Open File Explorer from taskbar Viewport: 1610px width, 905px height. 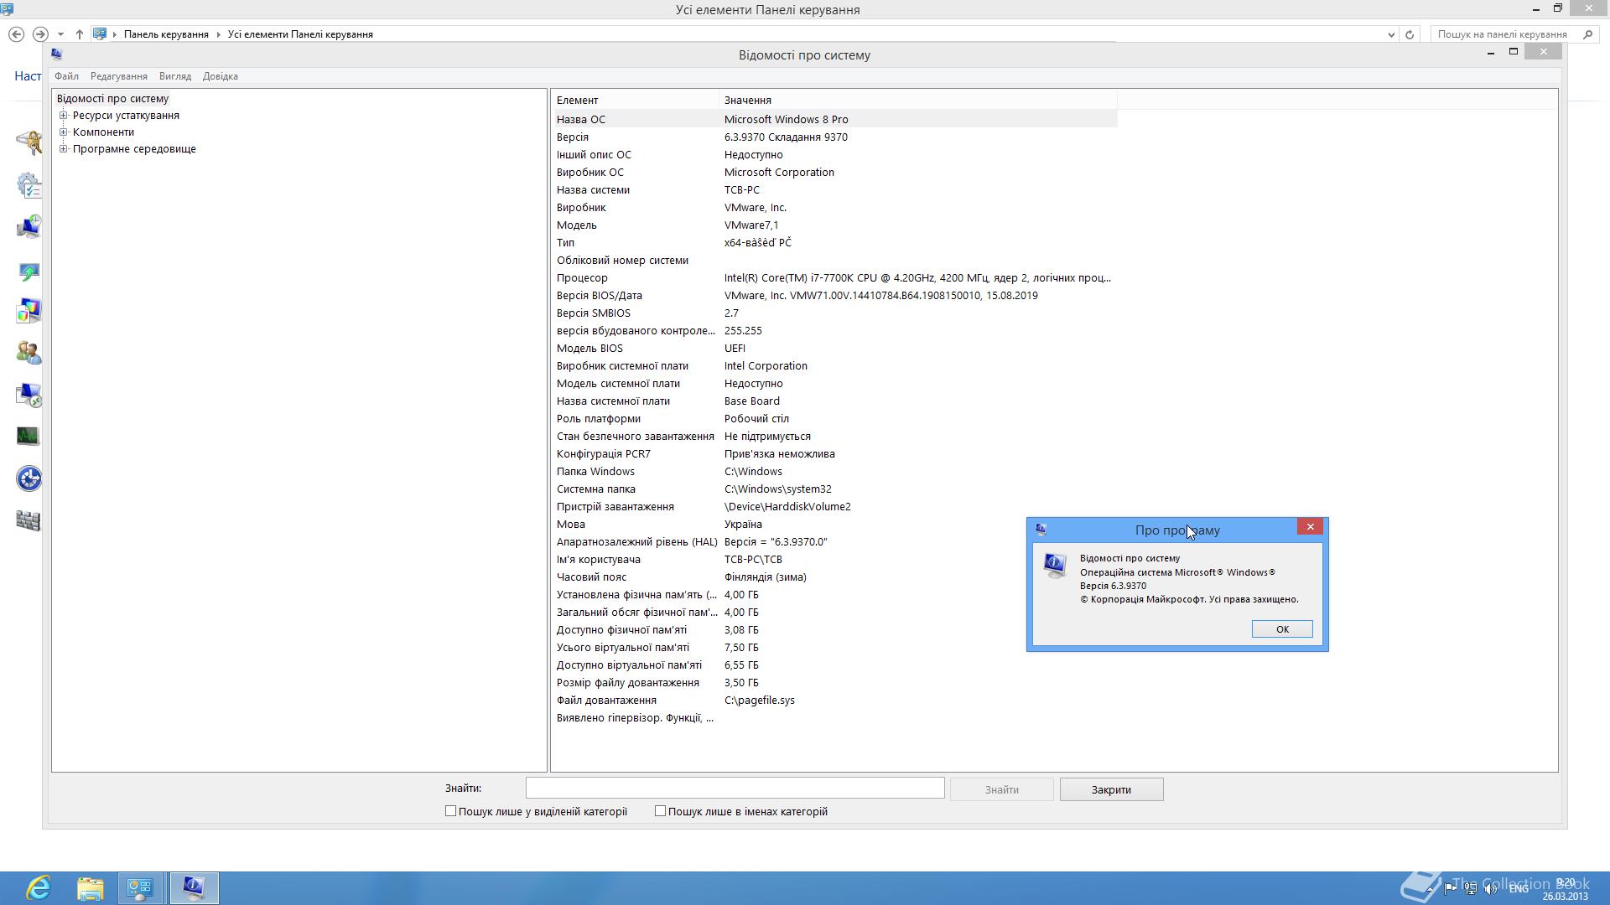tap(90, 888)
